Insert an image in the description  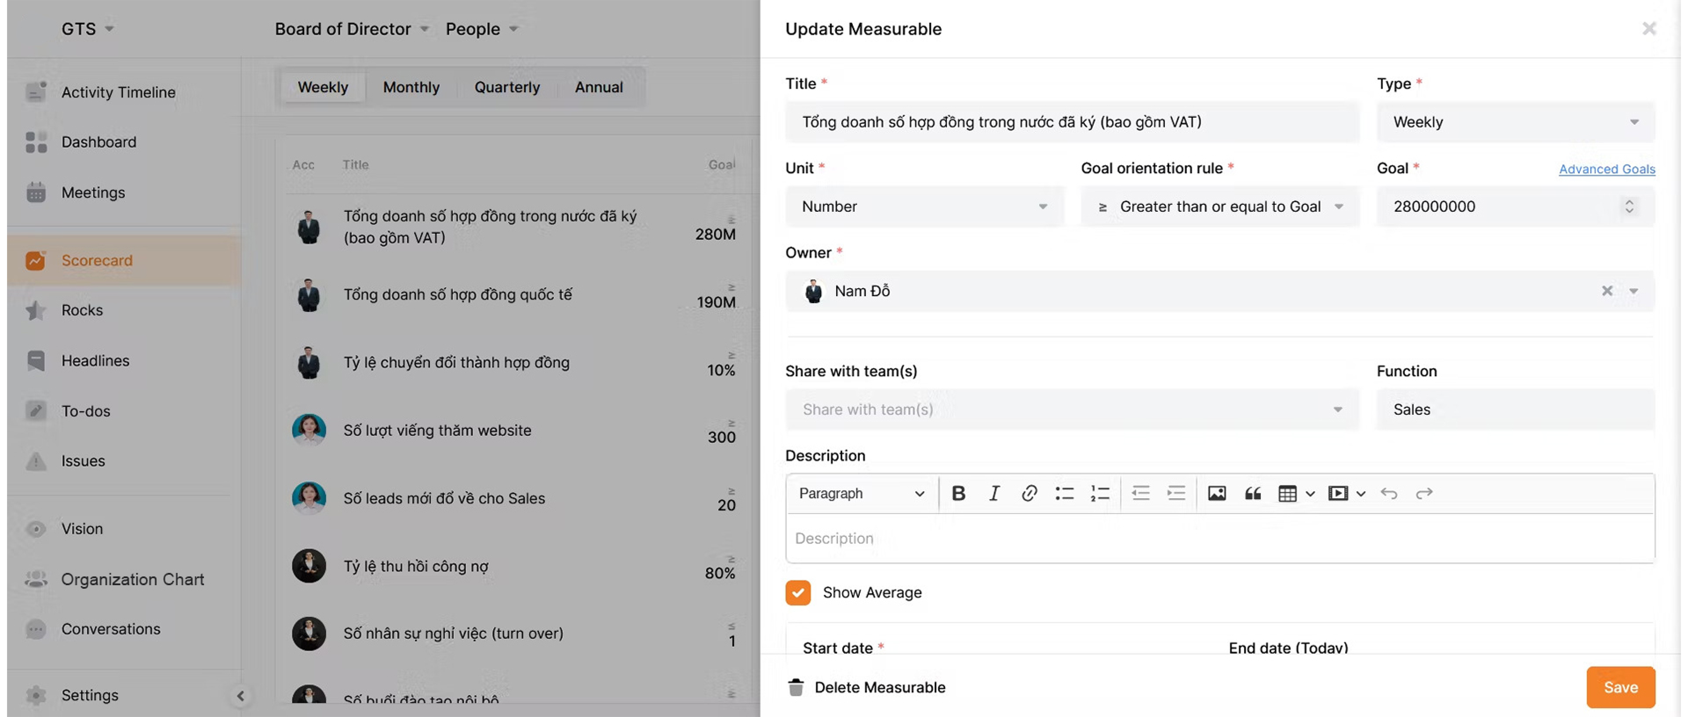click(x=1217, y=493)
